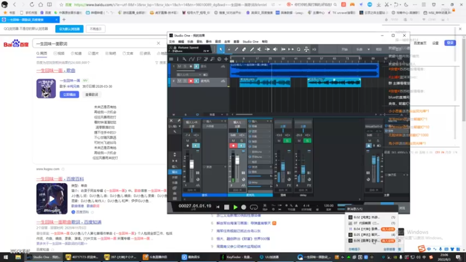The height and width of the screenshot is (262, 466).
Task: Switch to the Video tab on Baidu
Action: (x=59, y=54)
